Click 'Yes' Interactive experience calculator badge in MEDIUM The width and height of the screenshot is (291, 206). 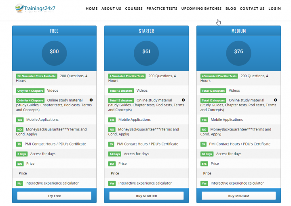pos(204,183)
